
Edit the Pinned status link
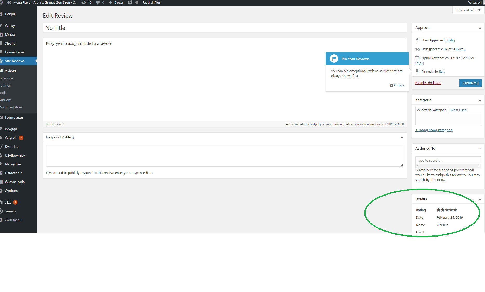[442, 72]
